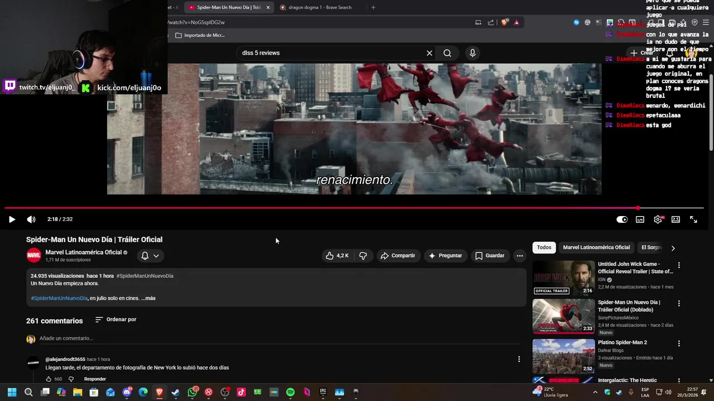Screen dimensions: 714x401
Task: Reply to alejandrodt3655's comment via Responder
Action: tap(95, 379)
